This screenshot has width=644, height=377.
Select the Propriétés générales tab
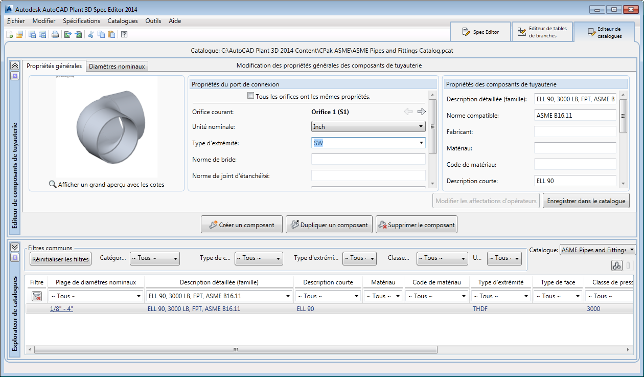click(x=54, y=66)
